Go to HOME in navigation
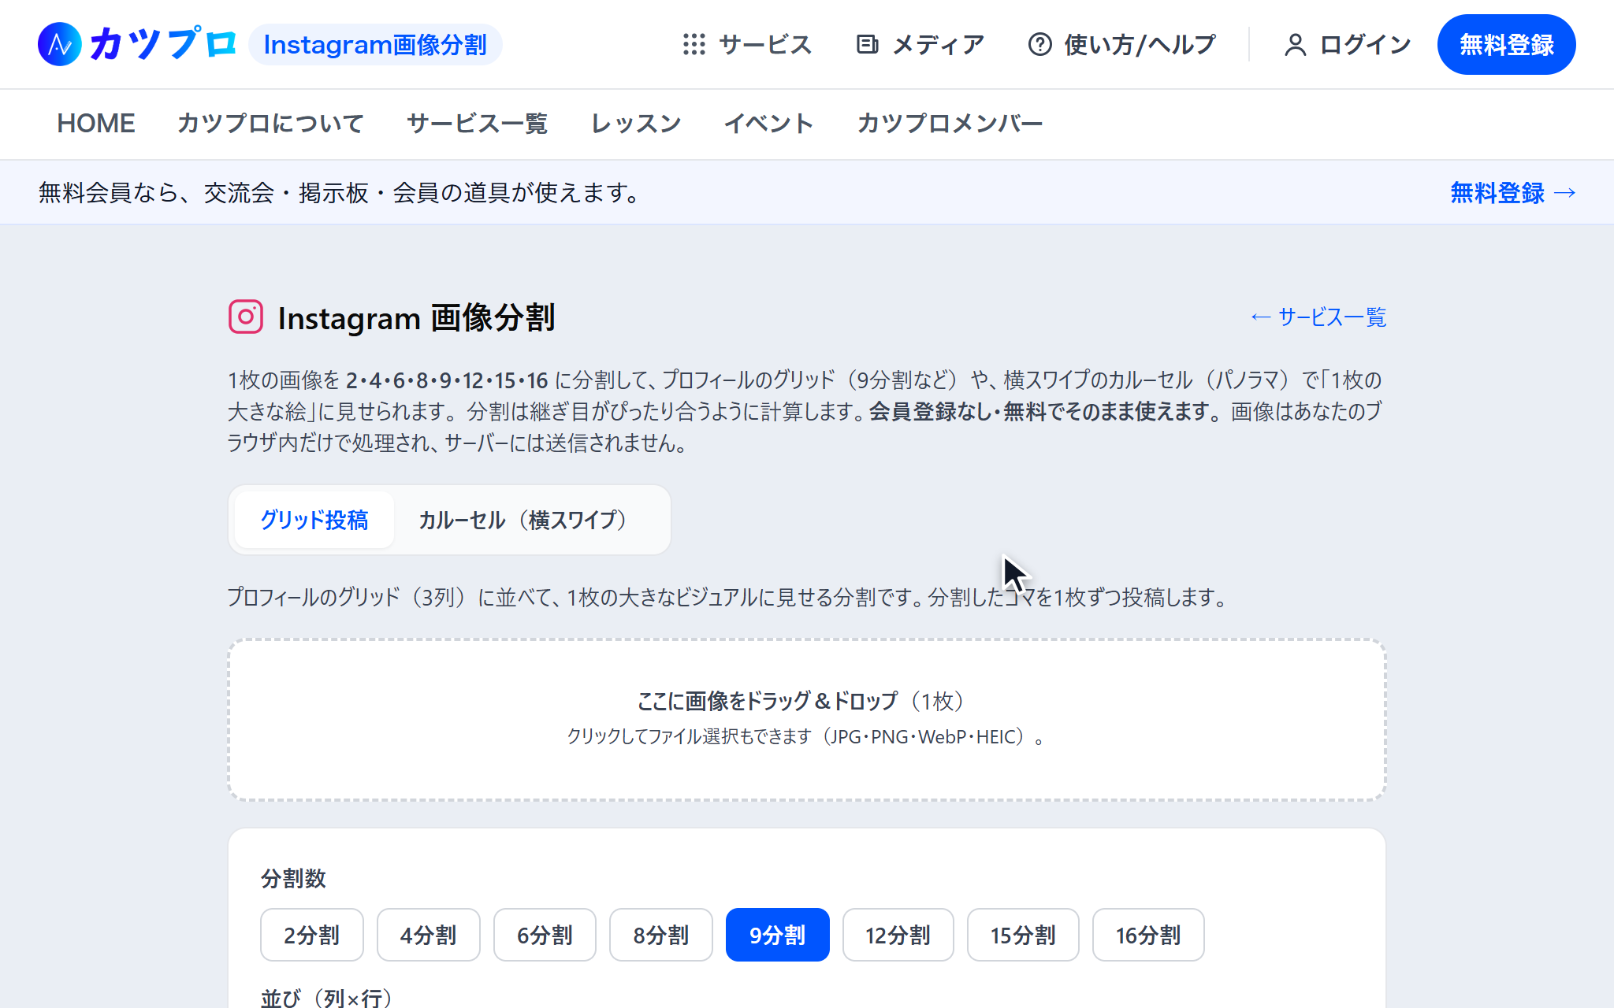 pyautogui.click(x=96, y=124)
